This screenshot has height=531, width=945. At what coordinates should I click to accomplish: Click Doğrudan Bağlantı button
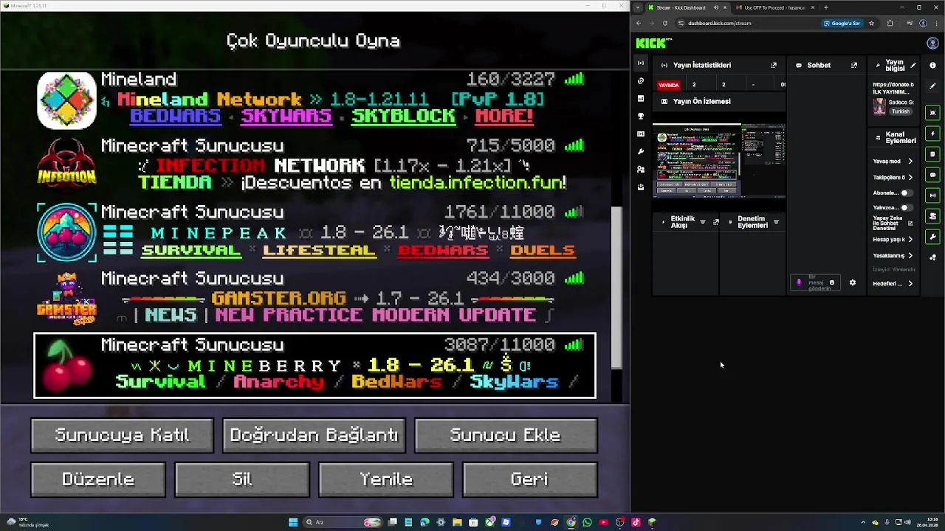coord(314,435)
